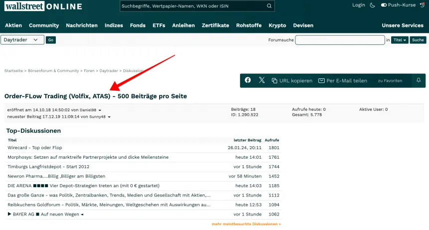The height and width of the screenshot is (230, 429).
Task: Click the Aufrufe column header
Action: tap(272, 140)
